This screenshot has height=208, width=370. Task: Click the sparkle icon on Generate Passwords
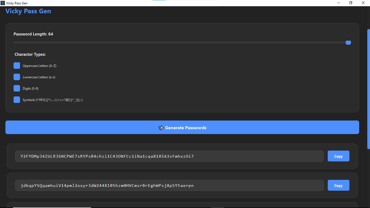(161, 128)
